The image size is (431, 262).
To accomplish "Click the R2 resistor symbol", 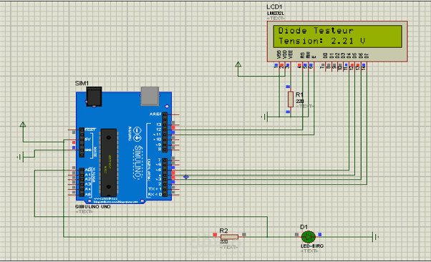I will pos(230,237).
